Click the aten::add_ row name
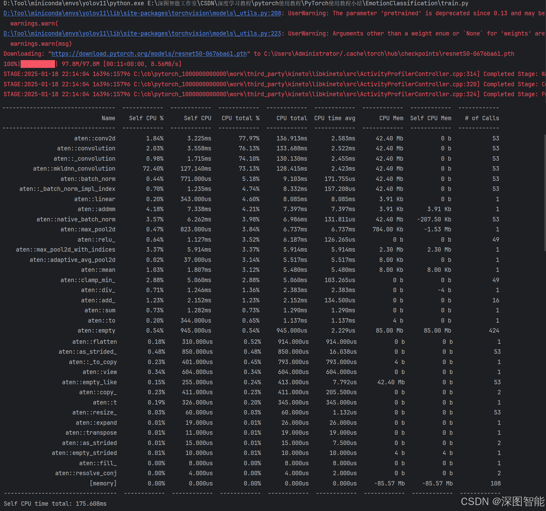Image resolution: width=546 pixels, height=511 pixels. (98, 300)
